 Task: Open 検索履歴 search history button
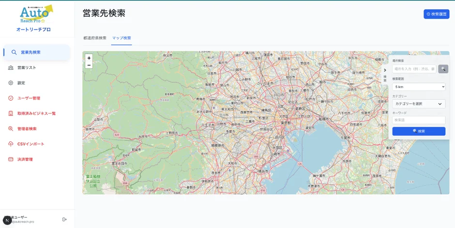[436, 14]
